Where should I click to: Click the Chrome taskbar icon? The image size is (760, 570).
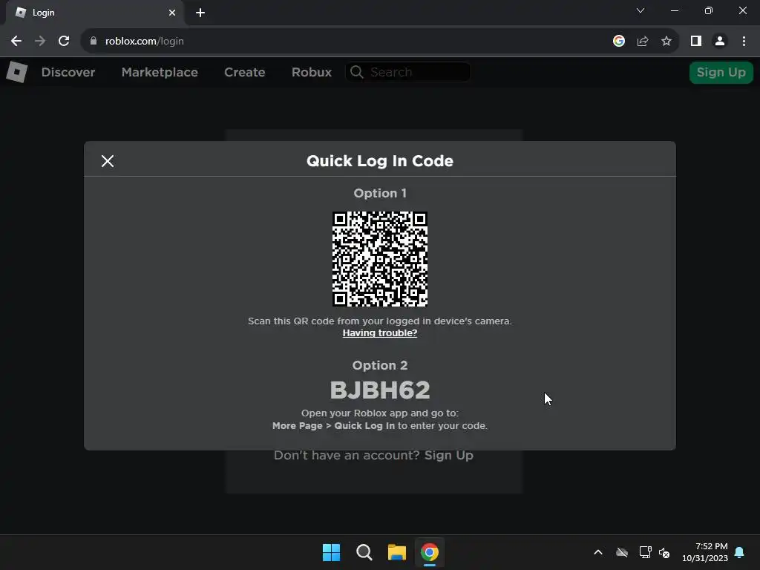click(x=430, y=552)
